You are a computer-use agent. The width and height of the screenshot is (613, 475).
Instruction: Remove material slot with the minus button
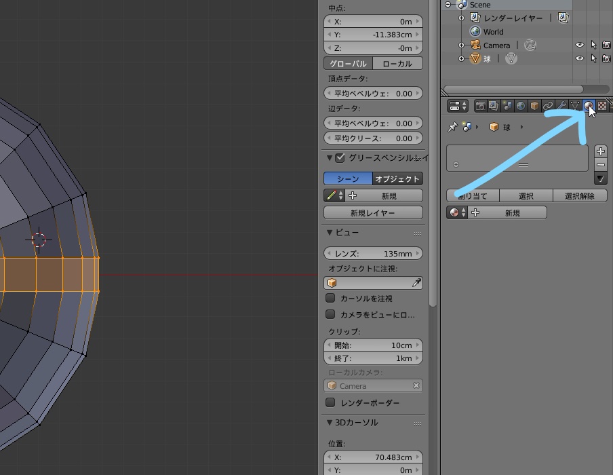point(601,165)
